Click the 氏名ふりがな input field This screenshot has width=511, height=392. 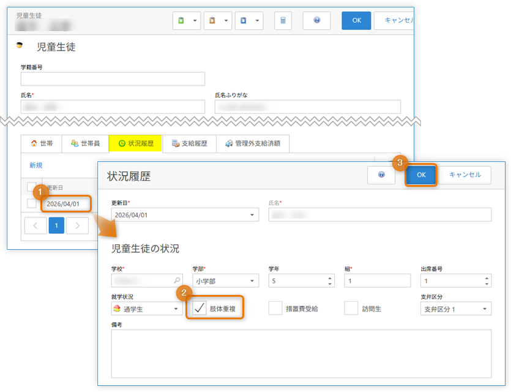click(308, 107)
